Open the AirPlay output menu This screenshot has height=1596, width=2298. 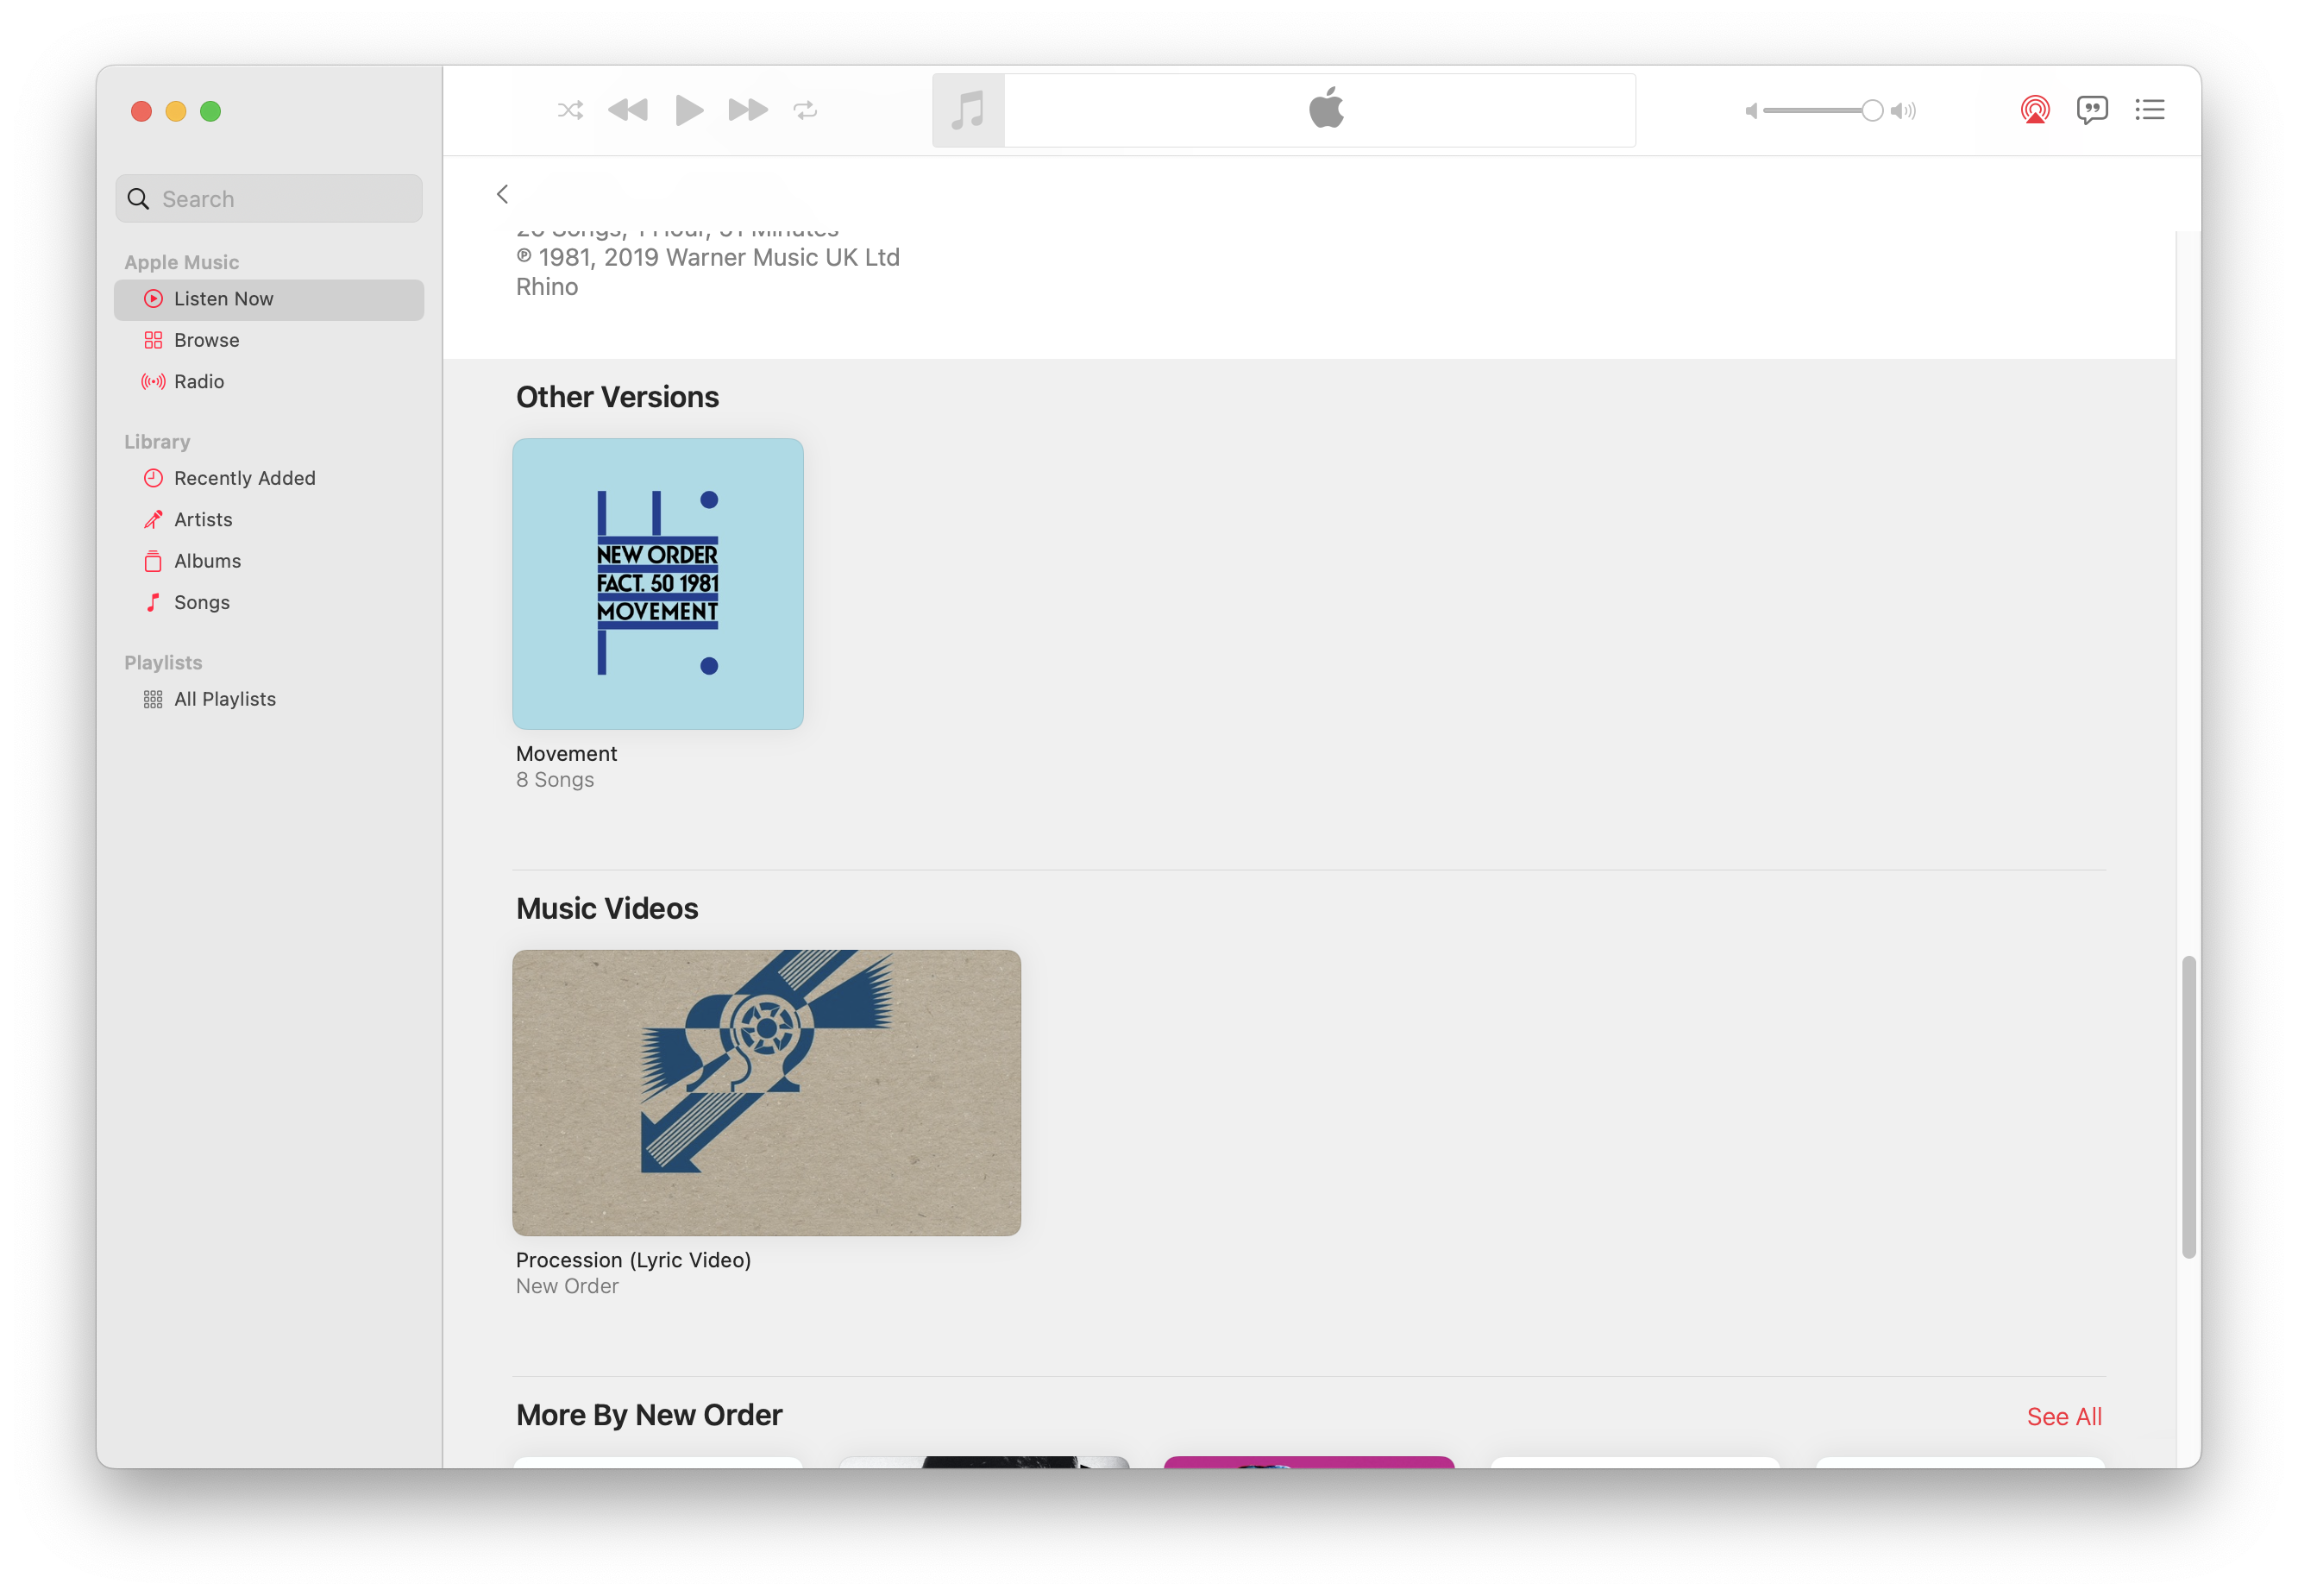[x=2035, y=110]
